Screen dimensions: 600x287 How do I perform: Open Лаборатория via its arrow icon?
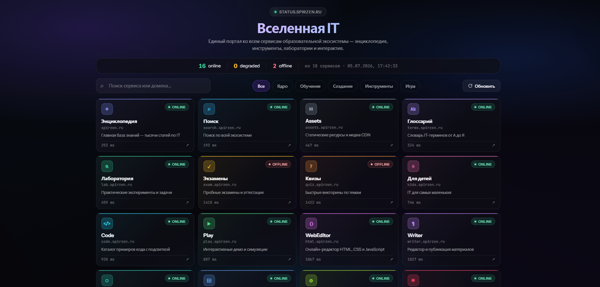point(187,202)
